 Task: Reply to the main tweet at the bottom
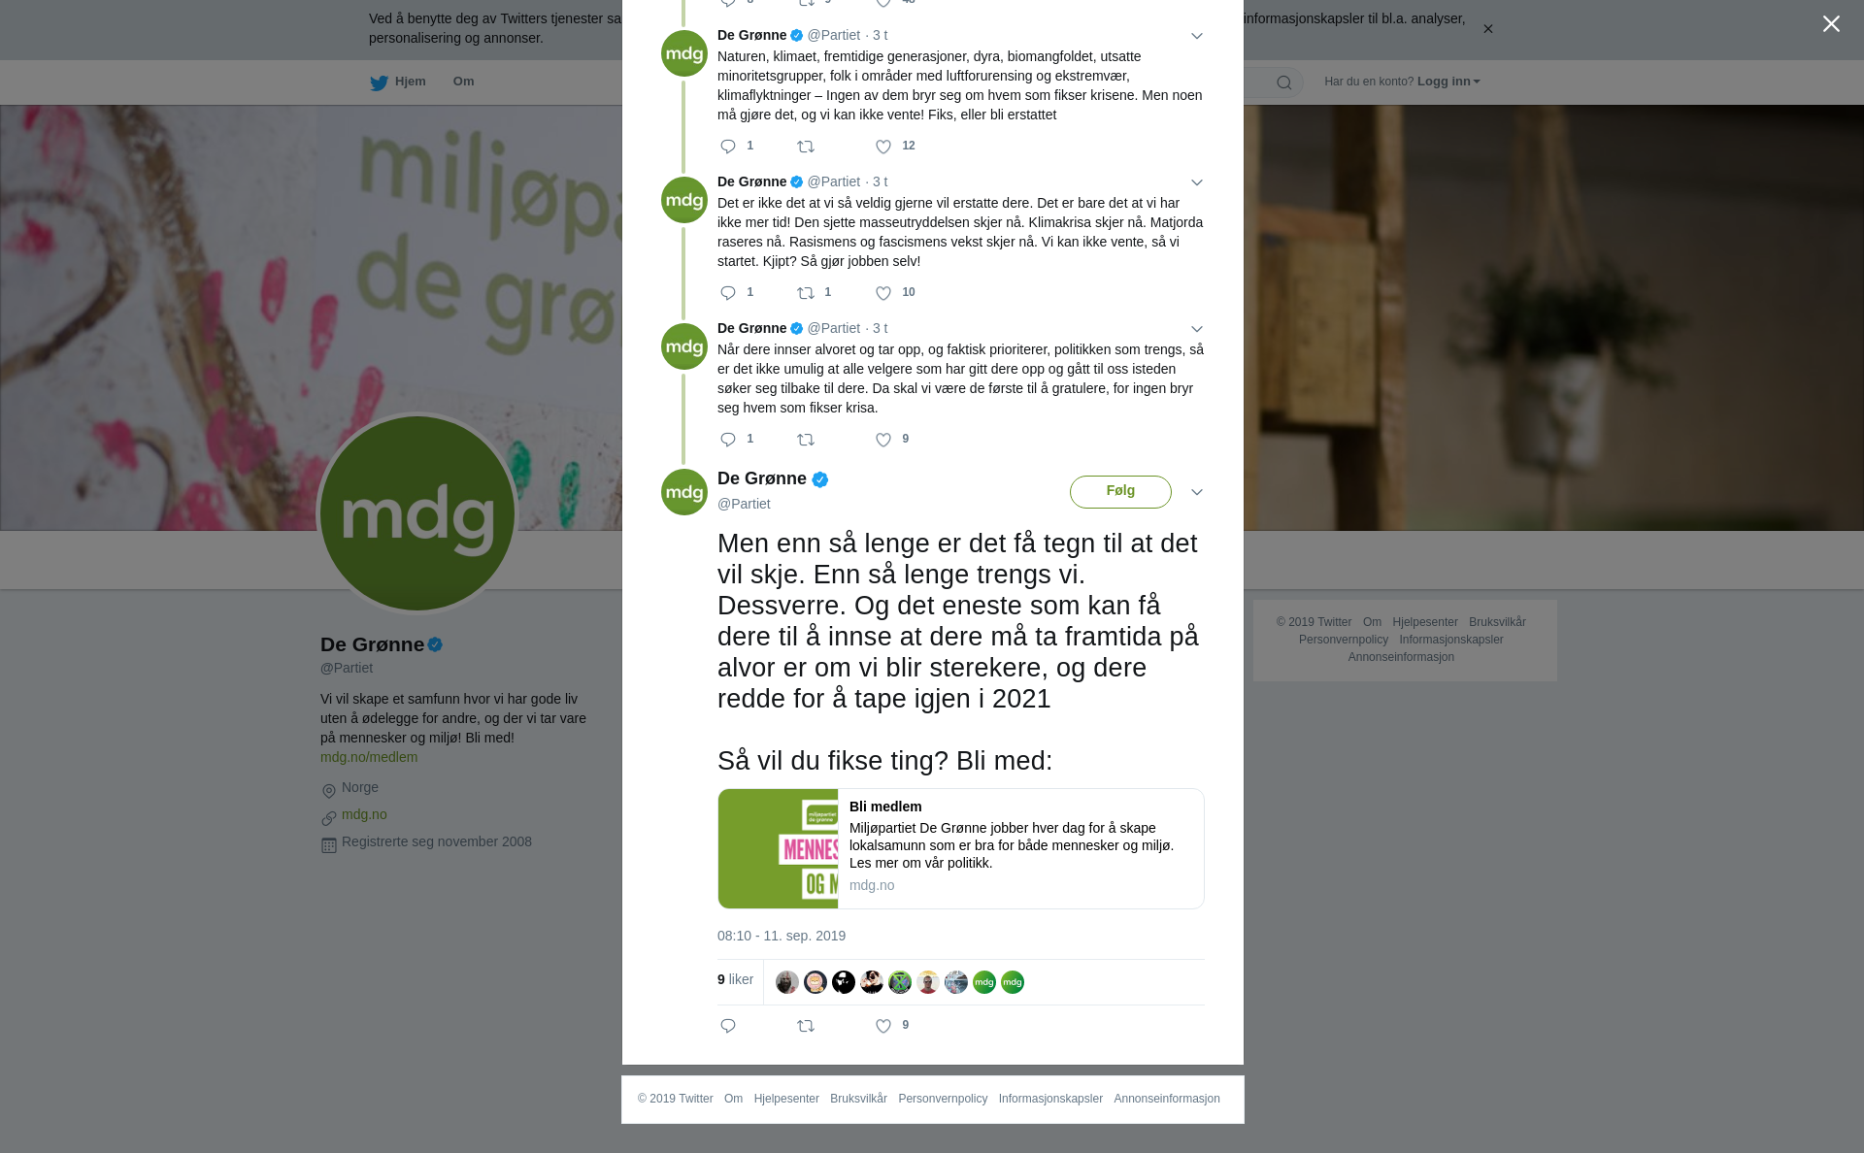[x=728, y=1026]
